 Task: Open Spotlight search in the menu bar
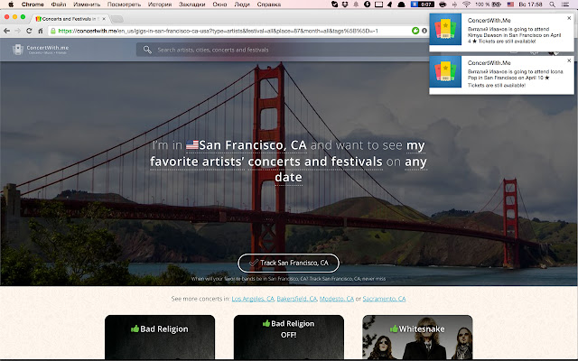coord(552,5)
